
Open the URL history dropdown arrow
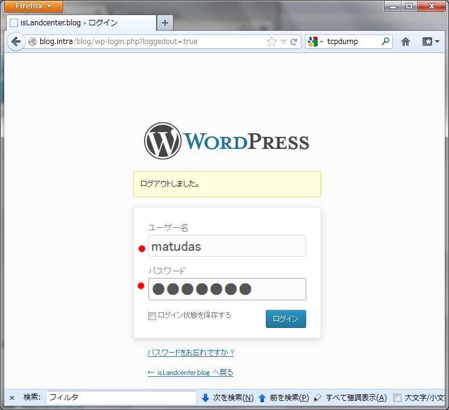[283, 42]
